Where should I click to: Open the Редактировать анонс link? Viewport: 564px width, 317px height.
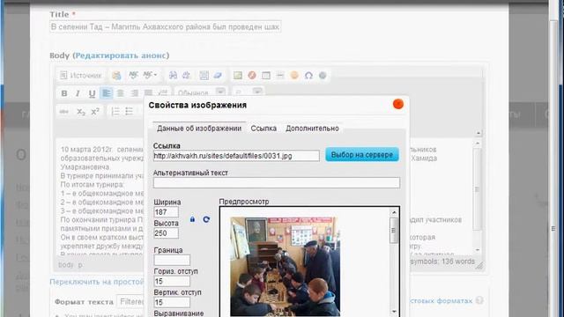point(122,55)
